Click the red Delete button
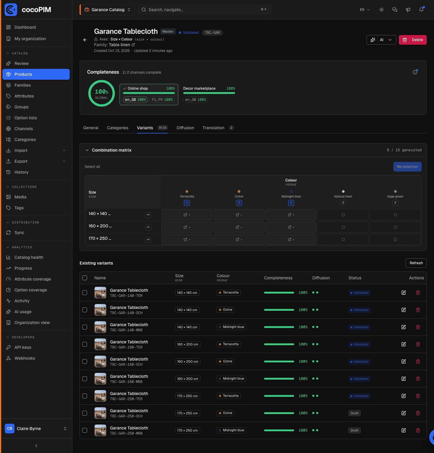434x453 pixels. point(413,40)
